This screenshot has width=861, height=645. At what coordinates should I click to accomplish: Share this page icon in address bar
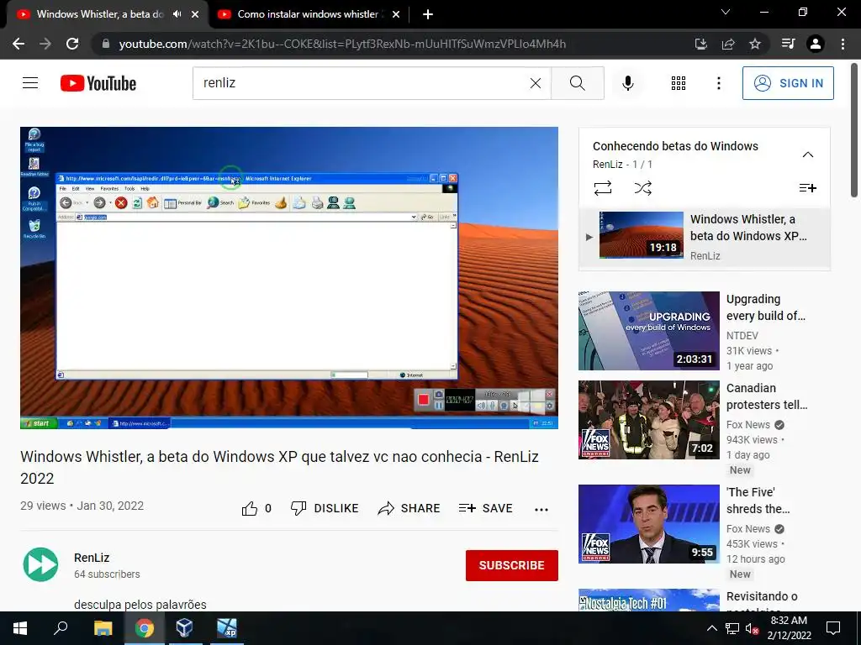click(728, 44)
